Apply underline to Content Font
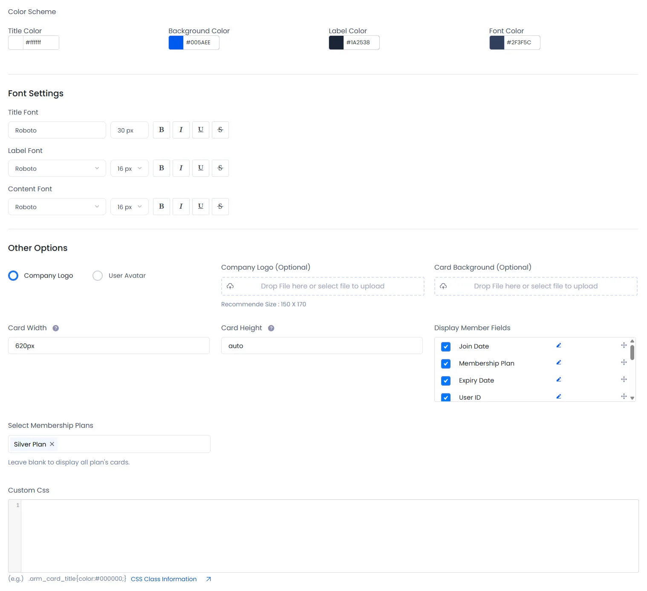Image resolution: width=647 pixels, height=591 pixels. [200, 206]
